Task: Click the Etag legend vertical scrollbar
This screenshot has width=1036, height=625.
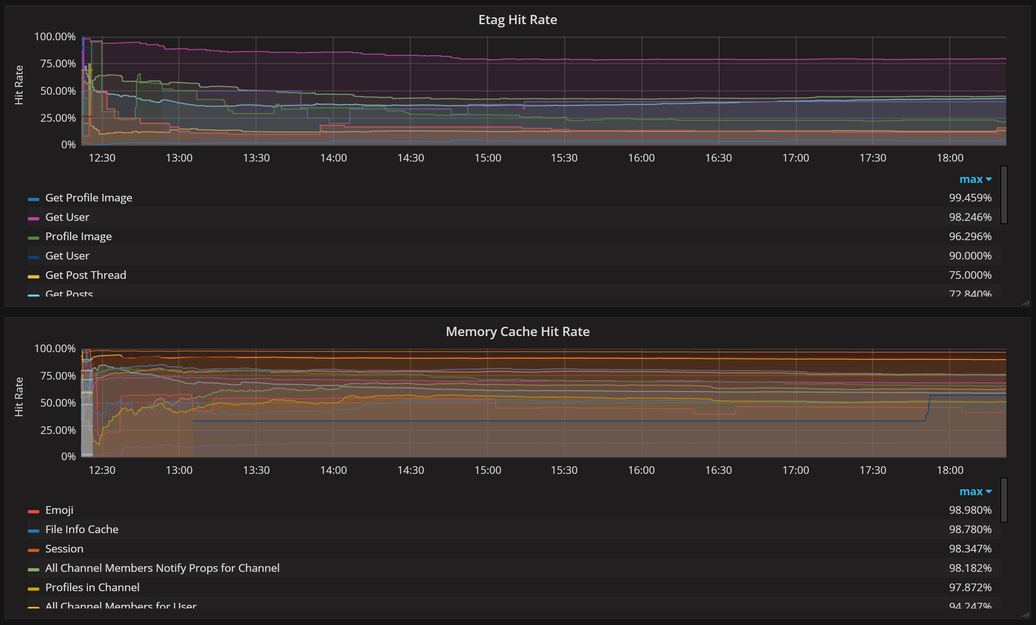Action: click(1004, 195)
